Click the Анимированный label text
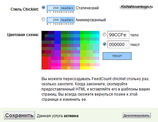Screen dimensions: 158x122 click(x=91, y=20)
